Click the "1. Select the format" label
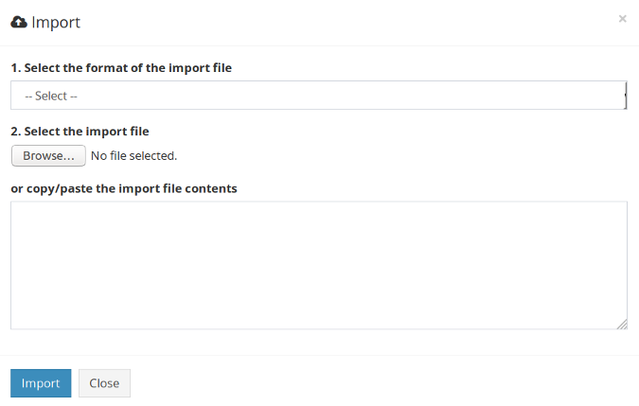 click(x=121, y=68)
